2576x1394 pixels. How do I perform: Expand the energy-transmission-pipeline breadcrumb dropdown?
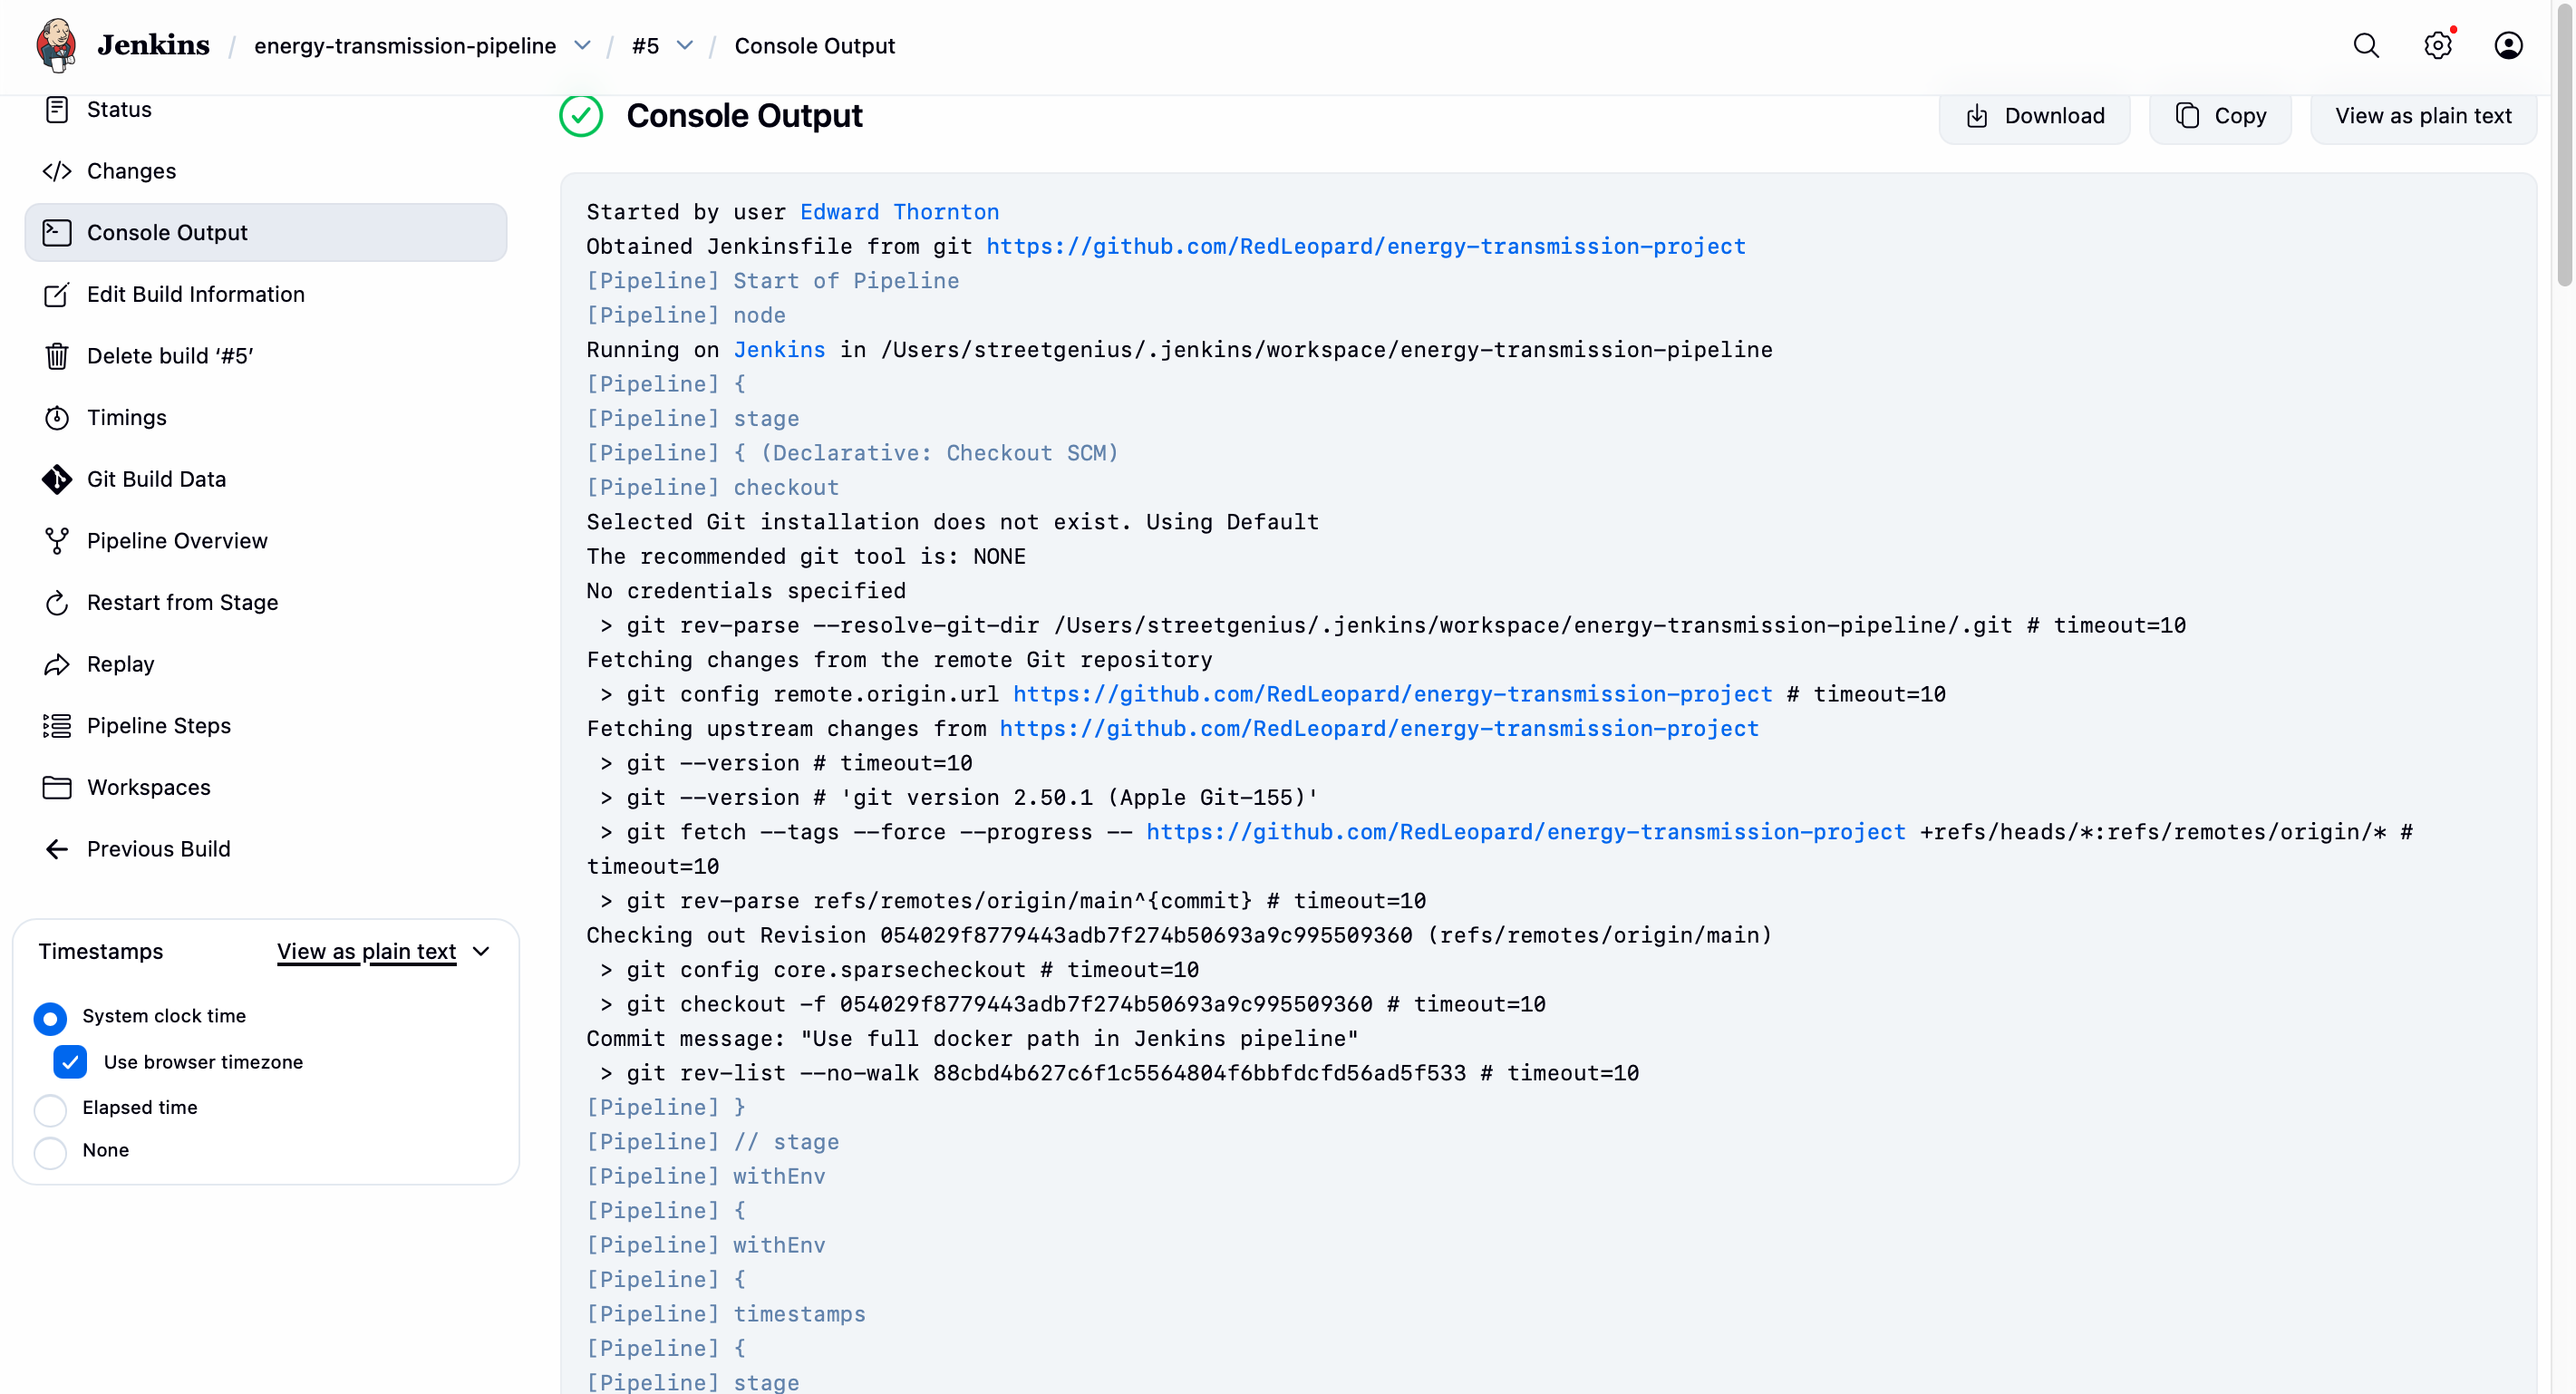point(583,46)
